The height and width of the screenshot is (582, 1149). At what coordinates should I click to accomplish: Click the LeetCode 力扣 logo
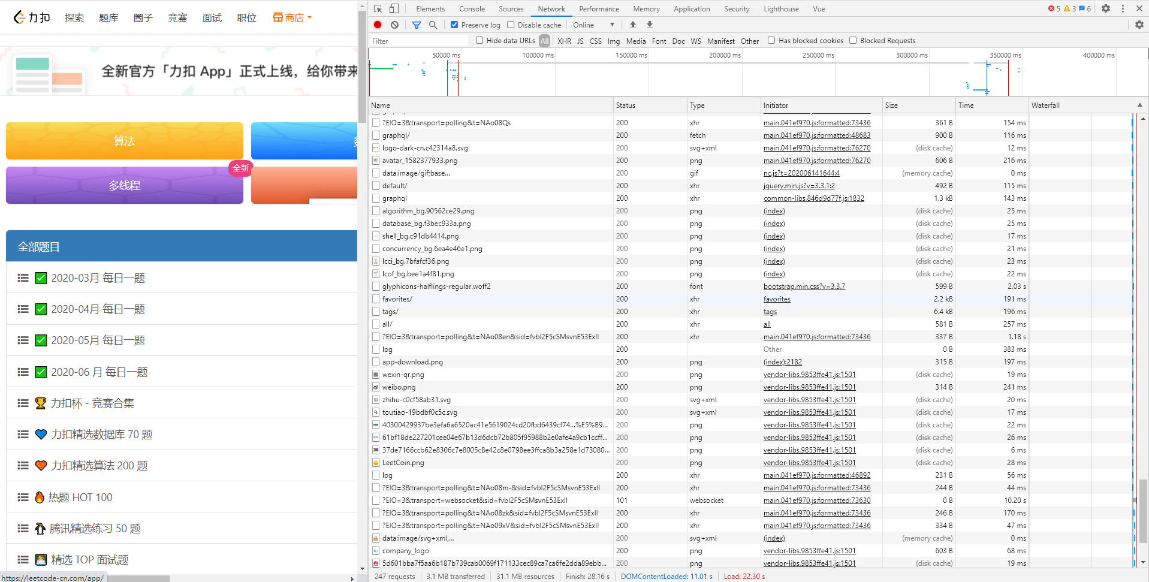pos(32,17)
